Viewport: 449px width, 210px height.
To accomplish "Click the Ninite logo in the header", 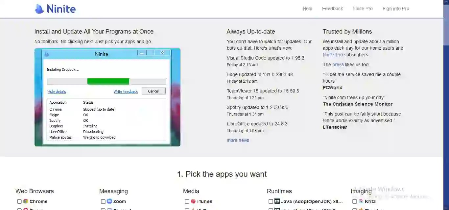I will point(55,9).
